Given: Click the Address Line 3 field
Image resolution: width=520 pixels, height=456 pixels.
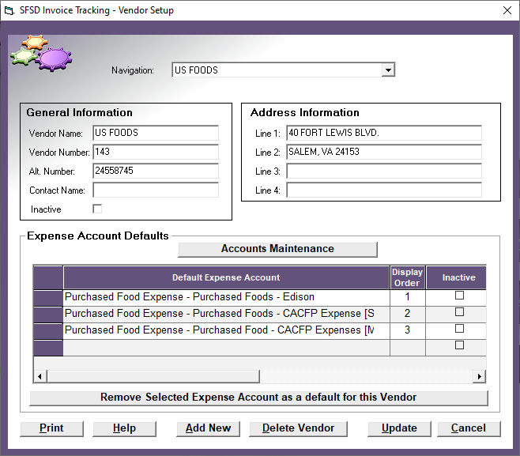Looking at the screenshot, I should pos(383,171).
